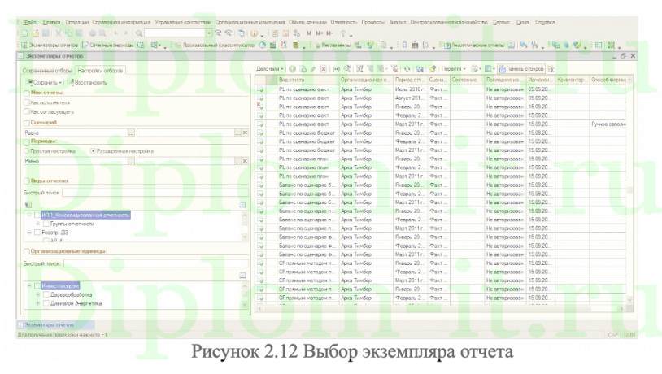Open Экземпляры отчетов toolbar shortcut
This screenshot has width=662, height=374.
point(50,46)
